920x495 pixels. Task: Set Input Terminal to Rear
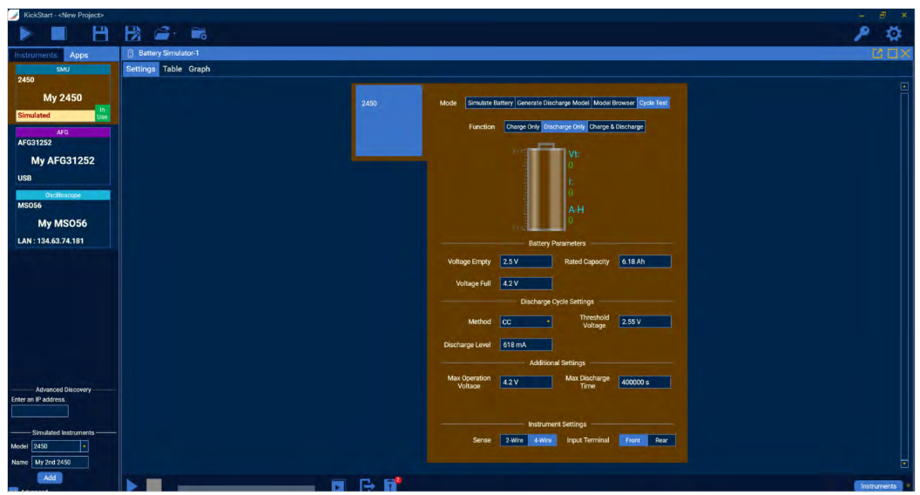[661, 440]
